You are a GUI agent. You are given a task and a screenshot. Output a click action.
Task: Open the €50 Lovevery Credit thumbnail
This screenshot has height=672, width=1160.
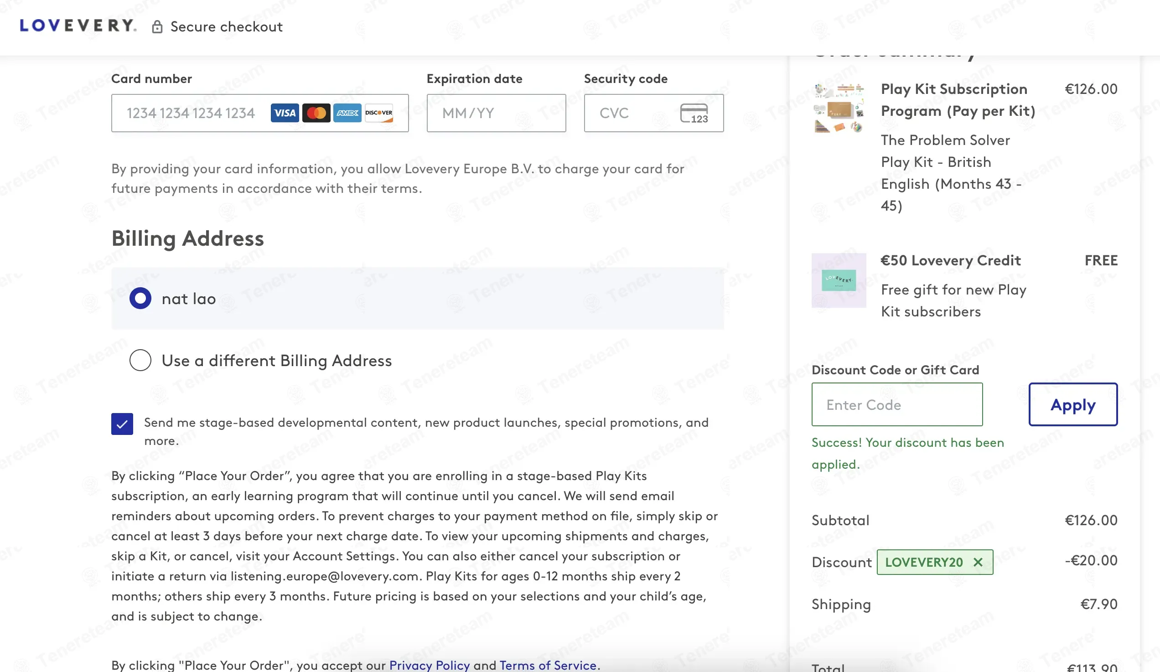pos(839,280)
